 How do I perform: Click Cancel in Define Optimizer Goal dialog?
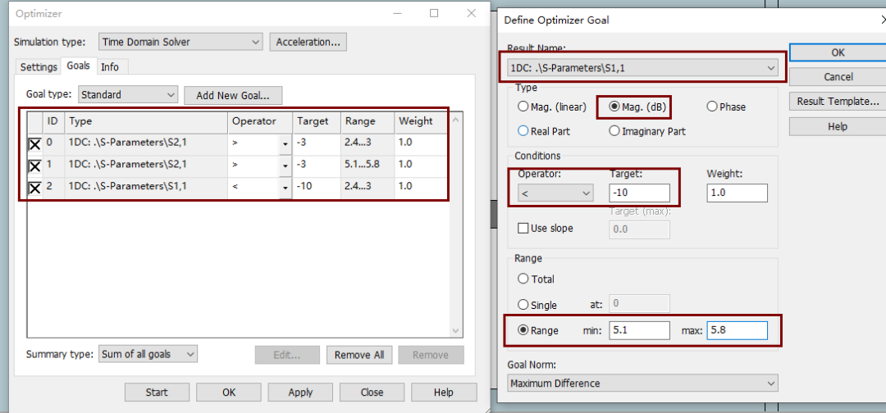(838, 77)
